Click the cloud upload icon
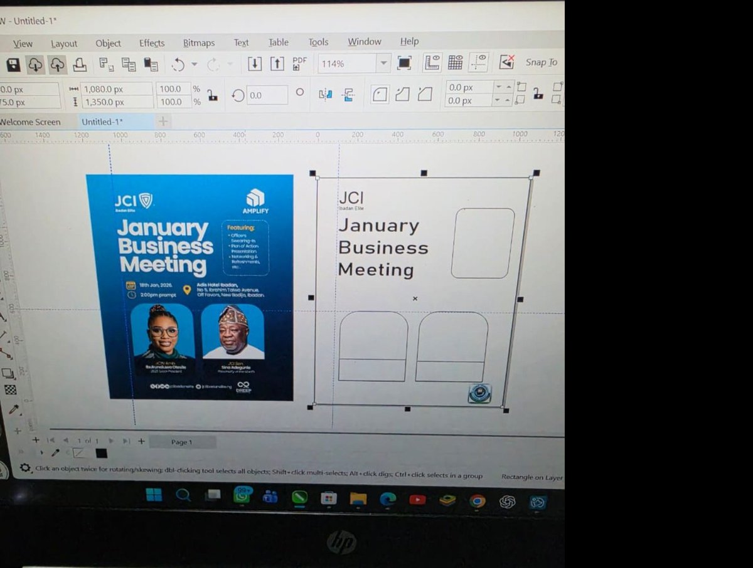753x568 pixels. coord(57,65)
